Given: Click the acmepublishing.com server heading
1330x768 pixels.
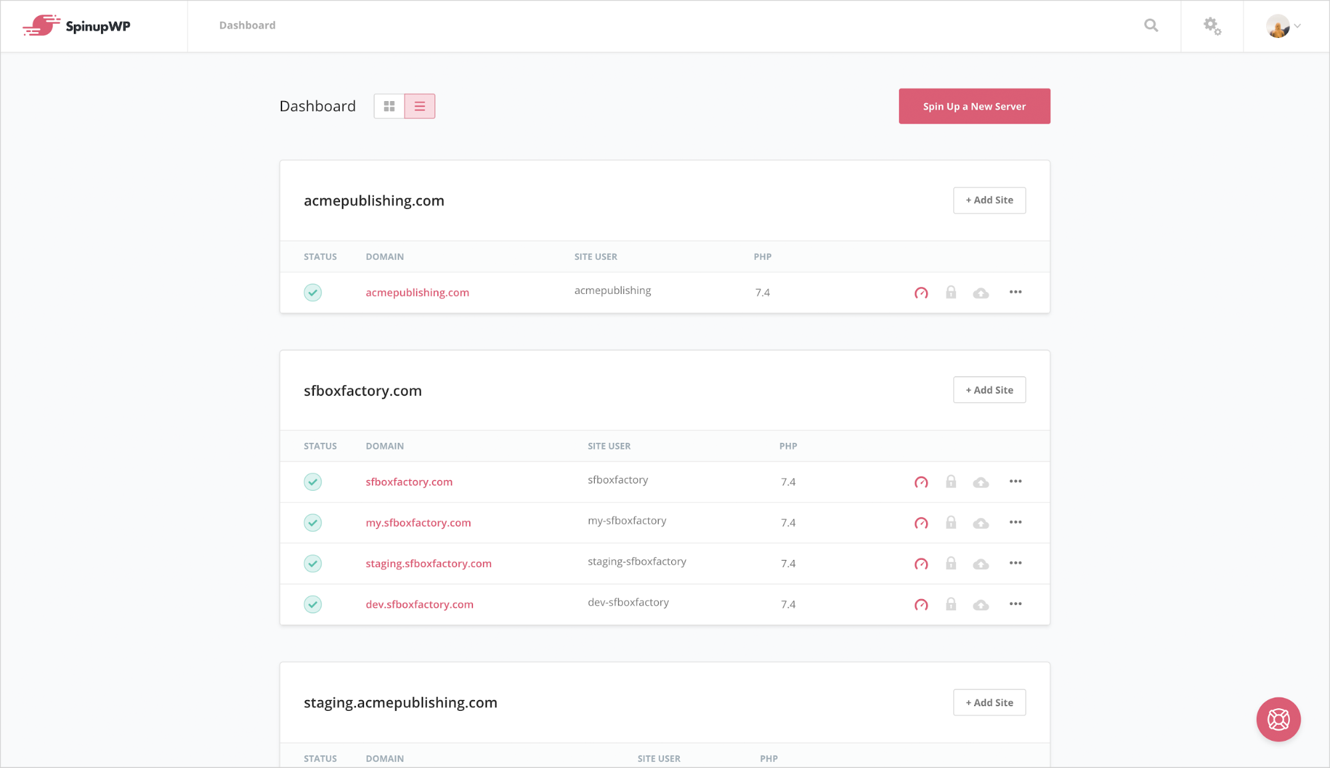Looking at the screenshot, I should click(x=374, y=201).
